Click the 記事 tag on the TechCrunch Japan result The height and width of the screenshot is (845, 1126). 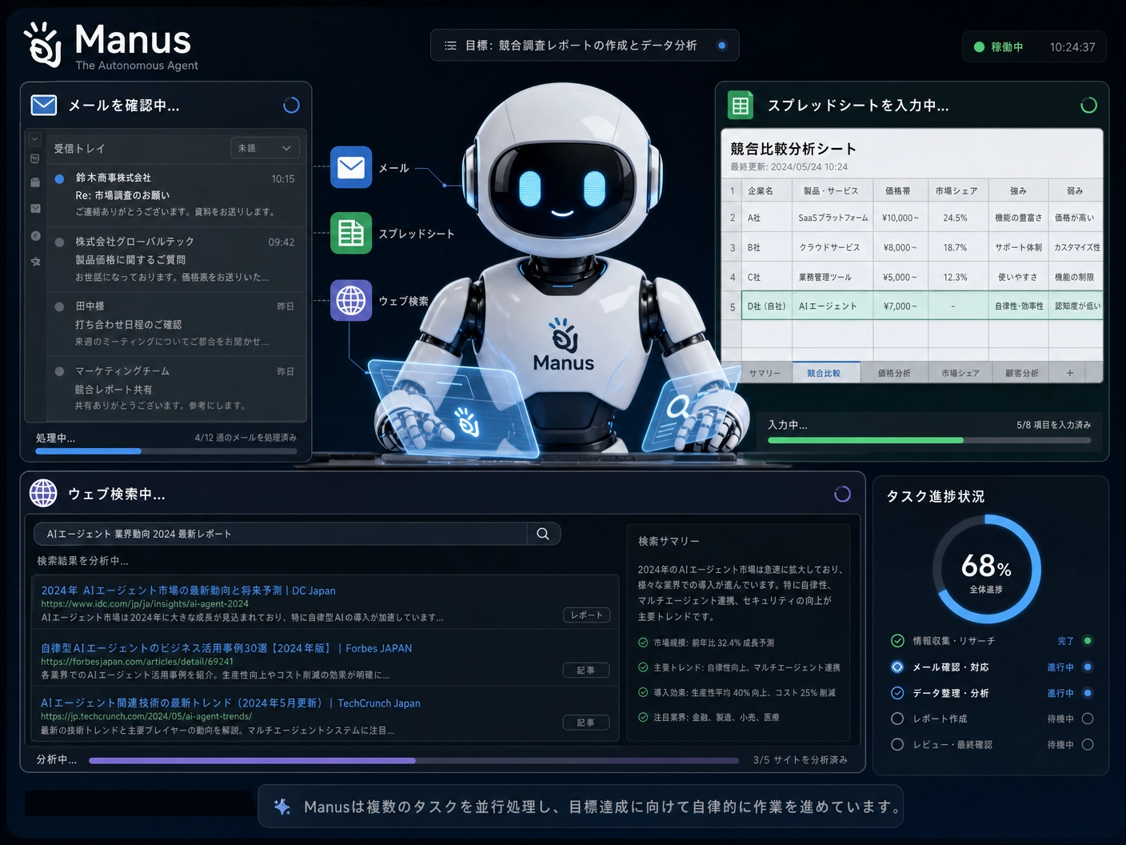(x=585, y=723)
